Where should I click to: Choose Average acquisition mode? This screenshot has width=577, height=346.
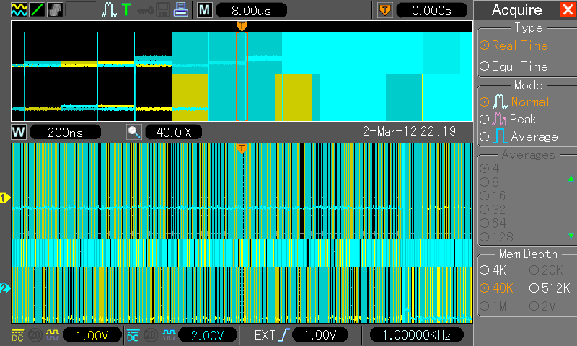coord(519,136)
